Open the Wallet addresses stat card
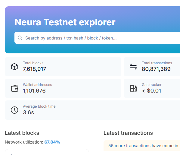180x155 pixels. click(63, 88)
